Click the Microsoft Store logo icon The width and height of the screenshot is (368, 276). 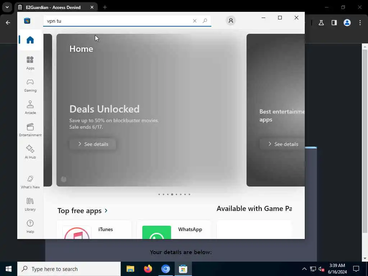tap(27, 20)
